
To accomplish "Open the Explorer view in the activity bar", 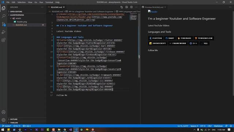I will click(4, 8).
